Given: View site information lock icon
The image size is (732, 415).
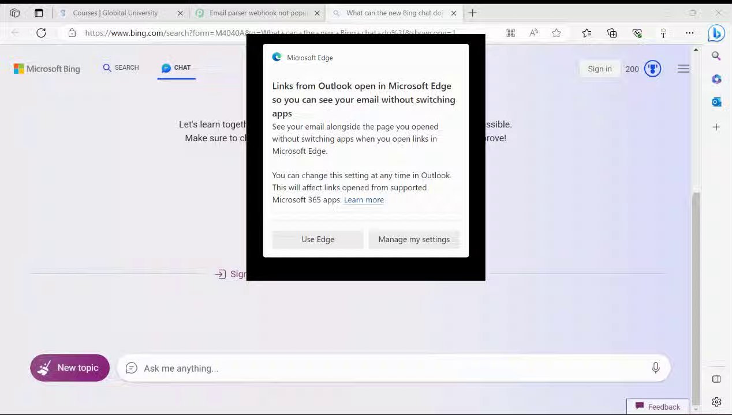Looking at the screenshot, I should [x=72, y=33].
